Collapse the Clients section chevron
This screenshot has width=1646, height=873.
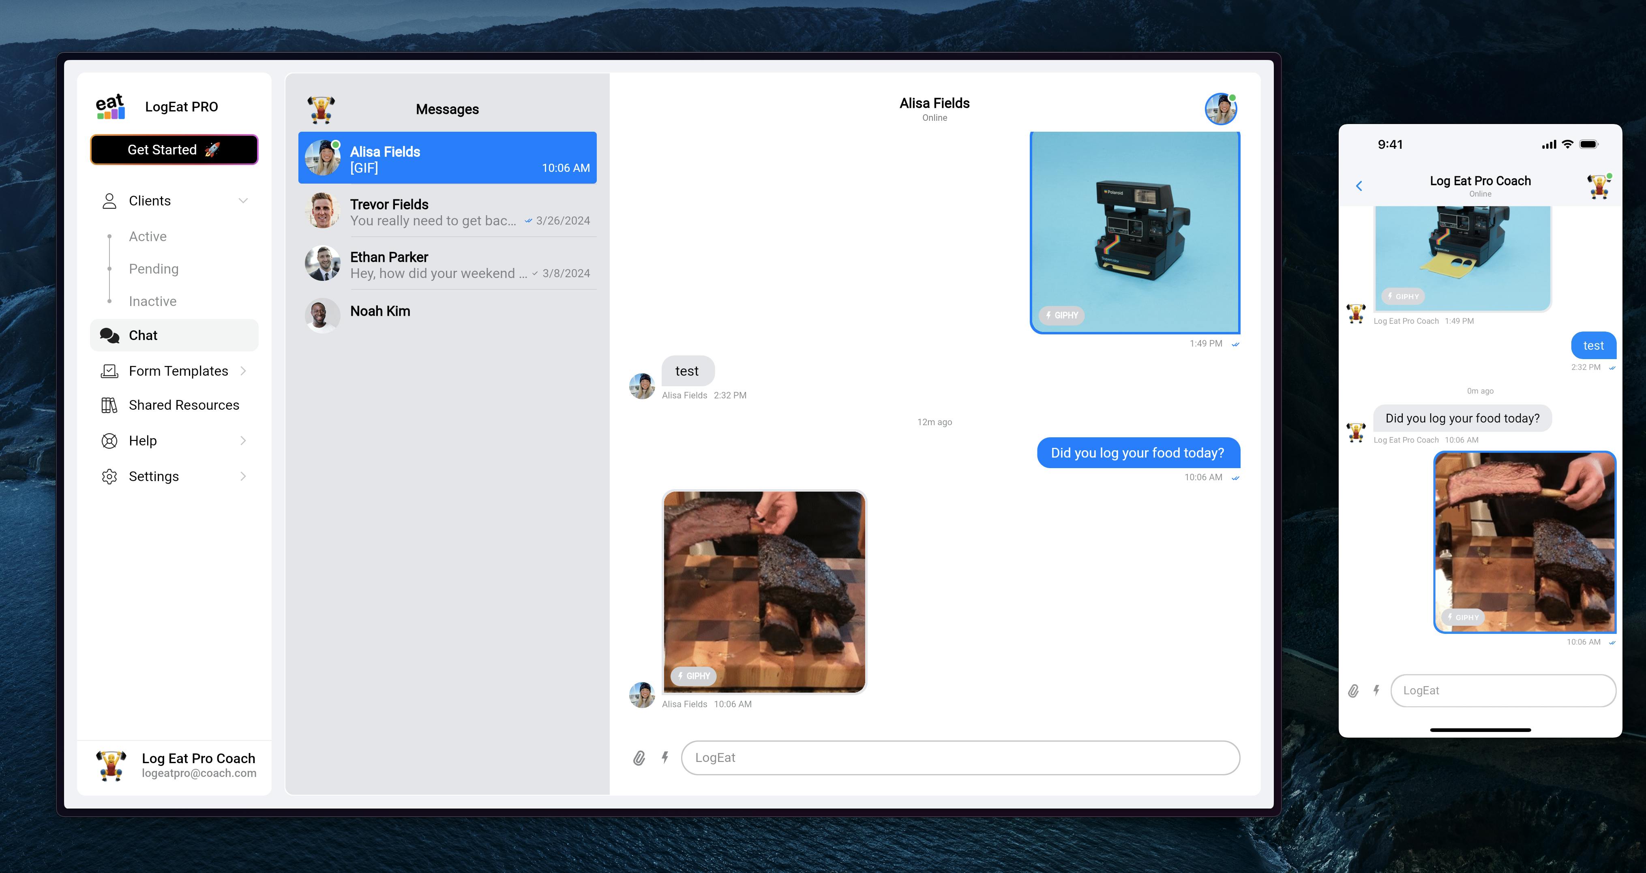click(x=243, y=201)
